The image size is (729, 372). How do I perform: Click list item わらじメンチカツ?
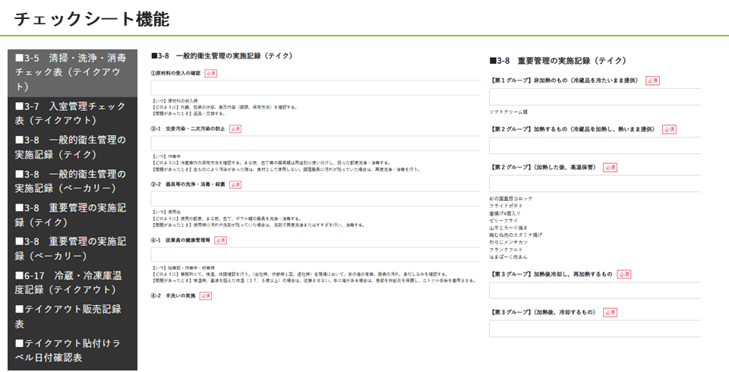click(x=509, y=242)
